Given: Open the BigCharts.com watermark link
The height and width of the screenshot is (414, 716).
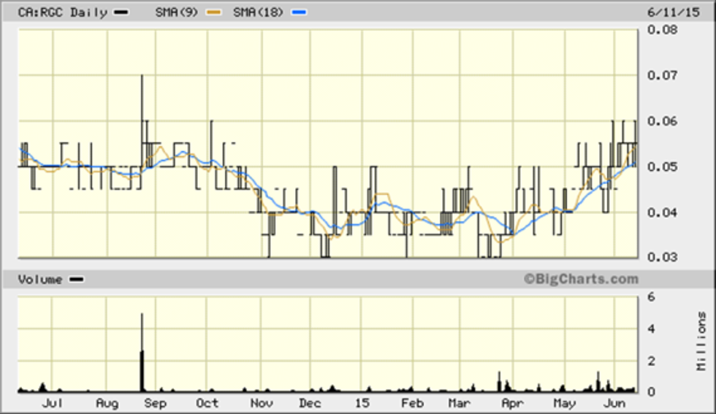Looking at the screenshot, I should (x=580, y=279).
